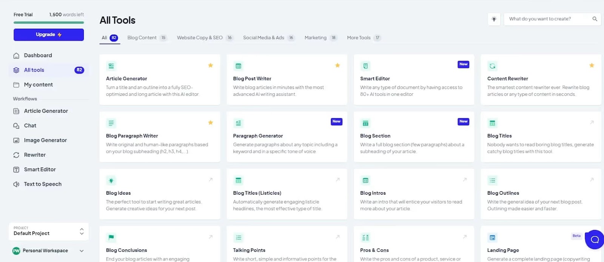This screenshot has width=604, height=262.
Task: Click the Text to Speech speaker icon
Action: (16, 184)
